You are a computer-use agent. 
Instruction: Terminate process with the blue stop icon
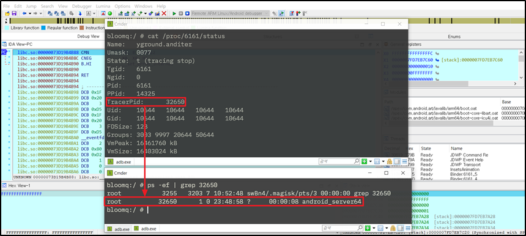coord(188,13)
